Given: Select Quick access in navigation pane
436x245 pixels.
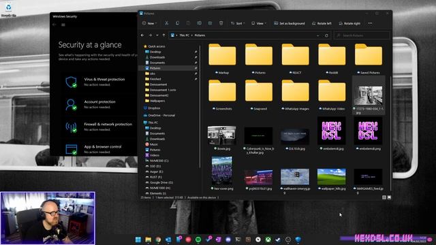Looking at the screenshot, I should pos(155,46).
